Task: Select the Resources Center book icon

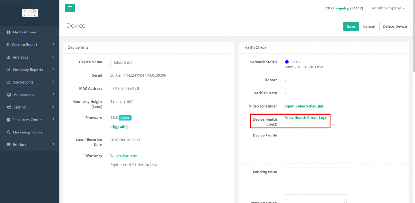Action: pyautogui.click(x=8, y=119)
